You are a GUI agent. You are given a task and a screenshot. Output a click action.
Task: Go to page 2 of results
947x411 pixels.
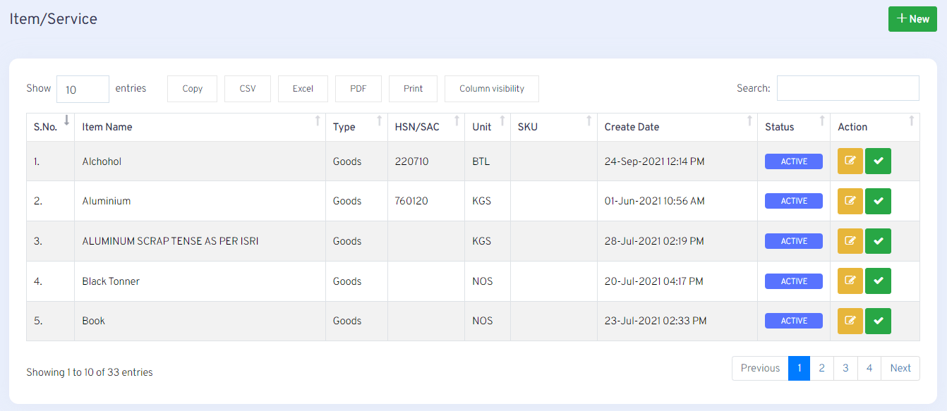pos(821,368)
